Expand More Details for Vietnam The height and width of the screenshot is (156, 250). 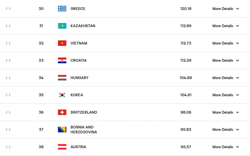[226, 43]
